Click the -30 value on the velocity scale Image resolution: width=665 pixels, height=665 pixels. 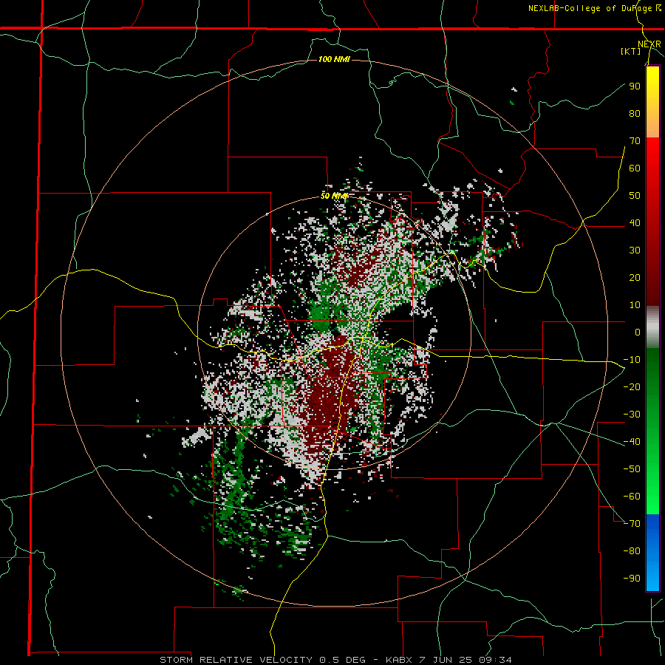[632, 415]
